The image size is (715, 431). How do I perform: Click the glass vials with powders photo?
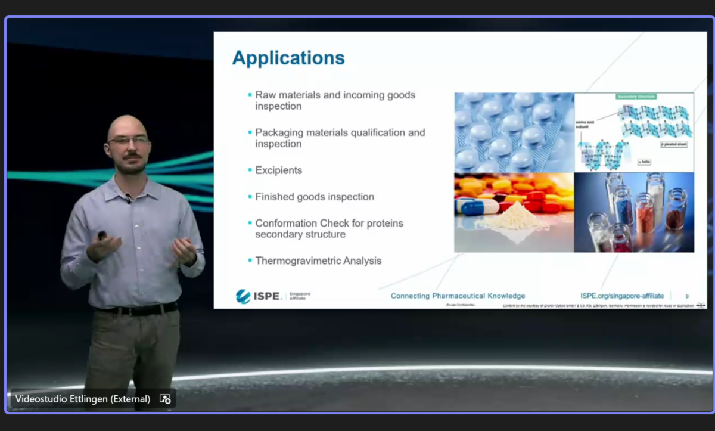tap(634, 212)
